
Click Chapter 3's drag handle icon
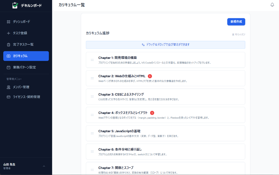92,96
